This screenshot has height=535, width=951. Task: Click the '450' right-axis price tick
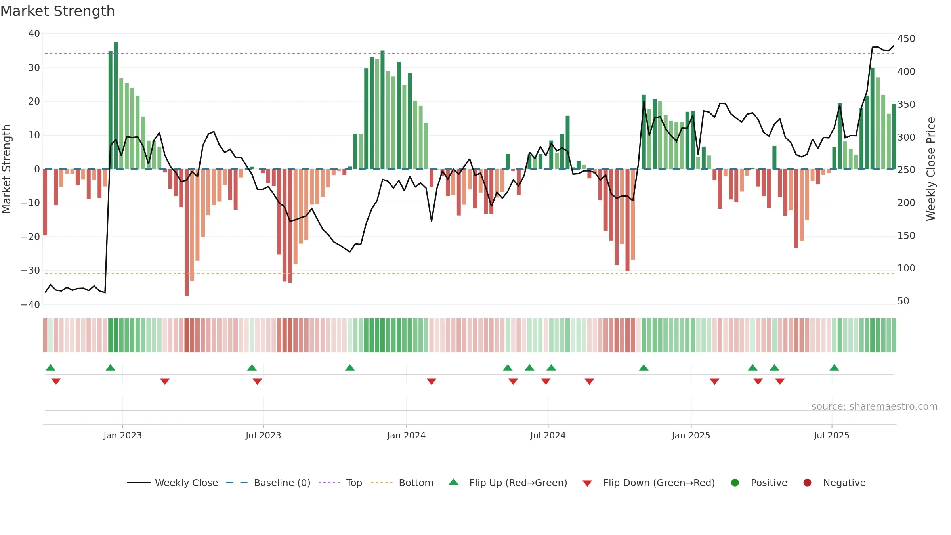906,39
